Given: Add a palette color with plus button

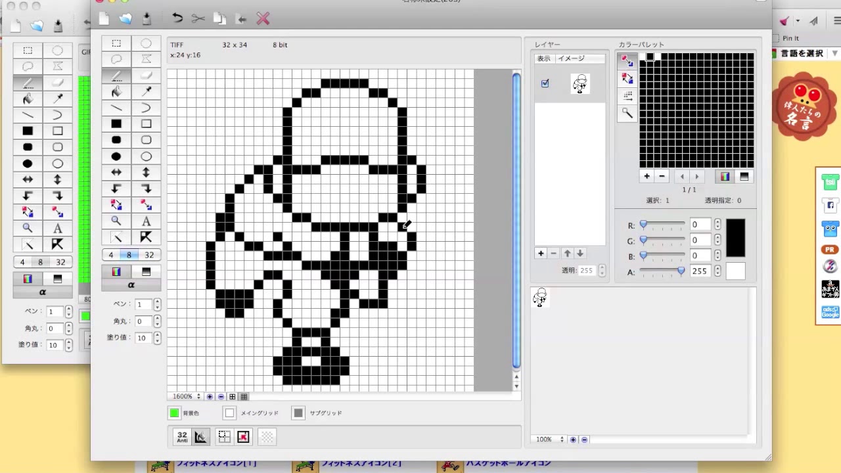Looking at the screenshot, I should pos(647,176).
